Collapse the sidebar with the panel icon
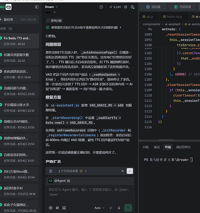 pos(37,7)
